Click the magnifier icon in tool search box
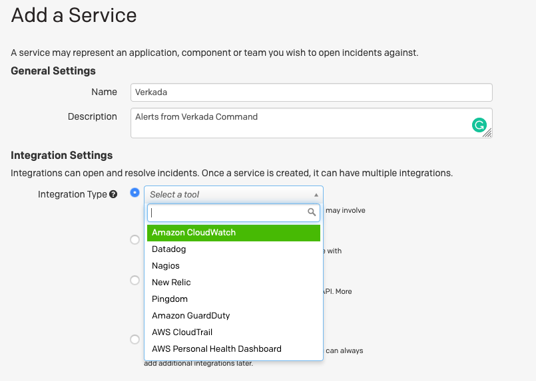 (312, 212)
